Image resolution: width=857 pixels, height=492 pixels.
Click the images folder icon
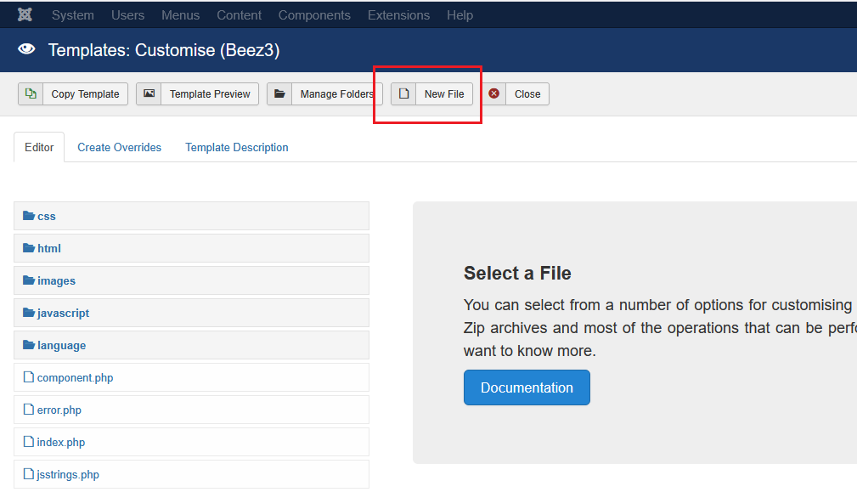[28, 280]
